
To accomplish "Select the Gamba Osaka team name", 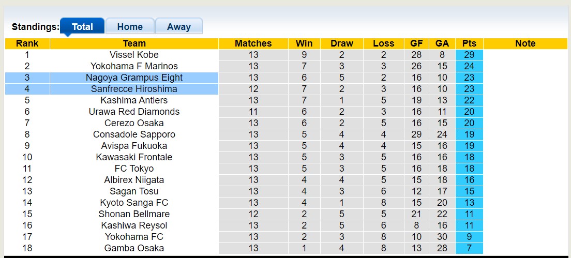I will point(134,248).
